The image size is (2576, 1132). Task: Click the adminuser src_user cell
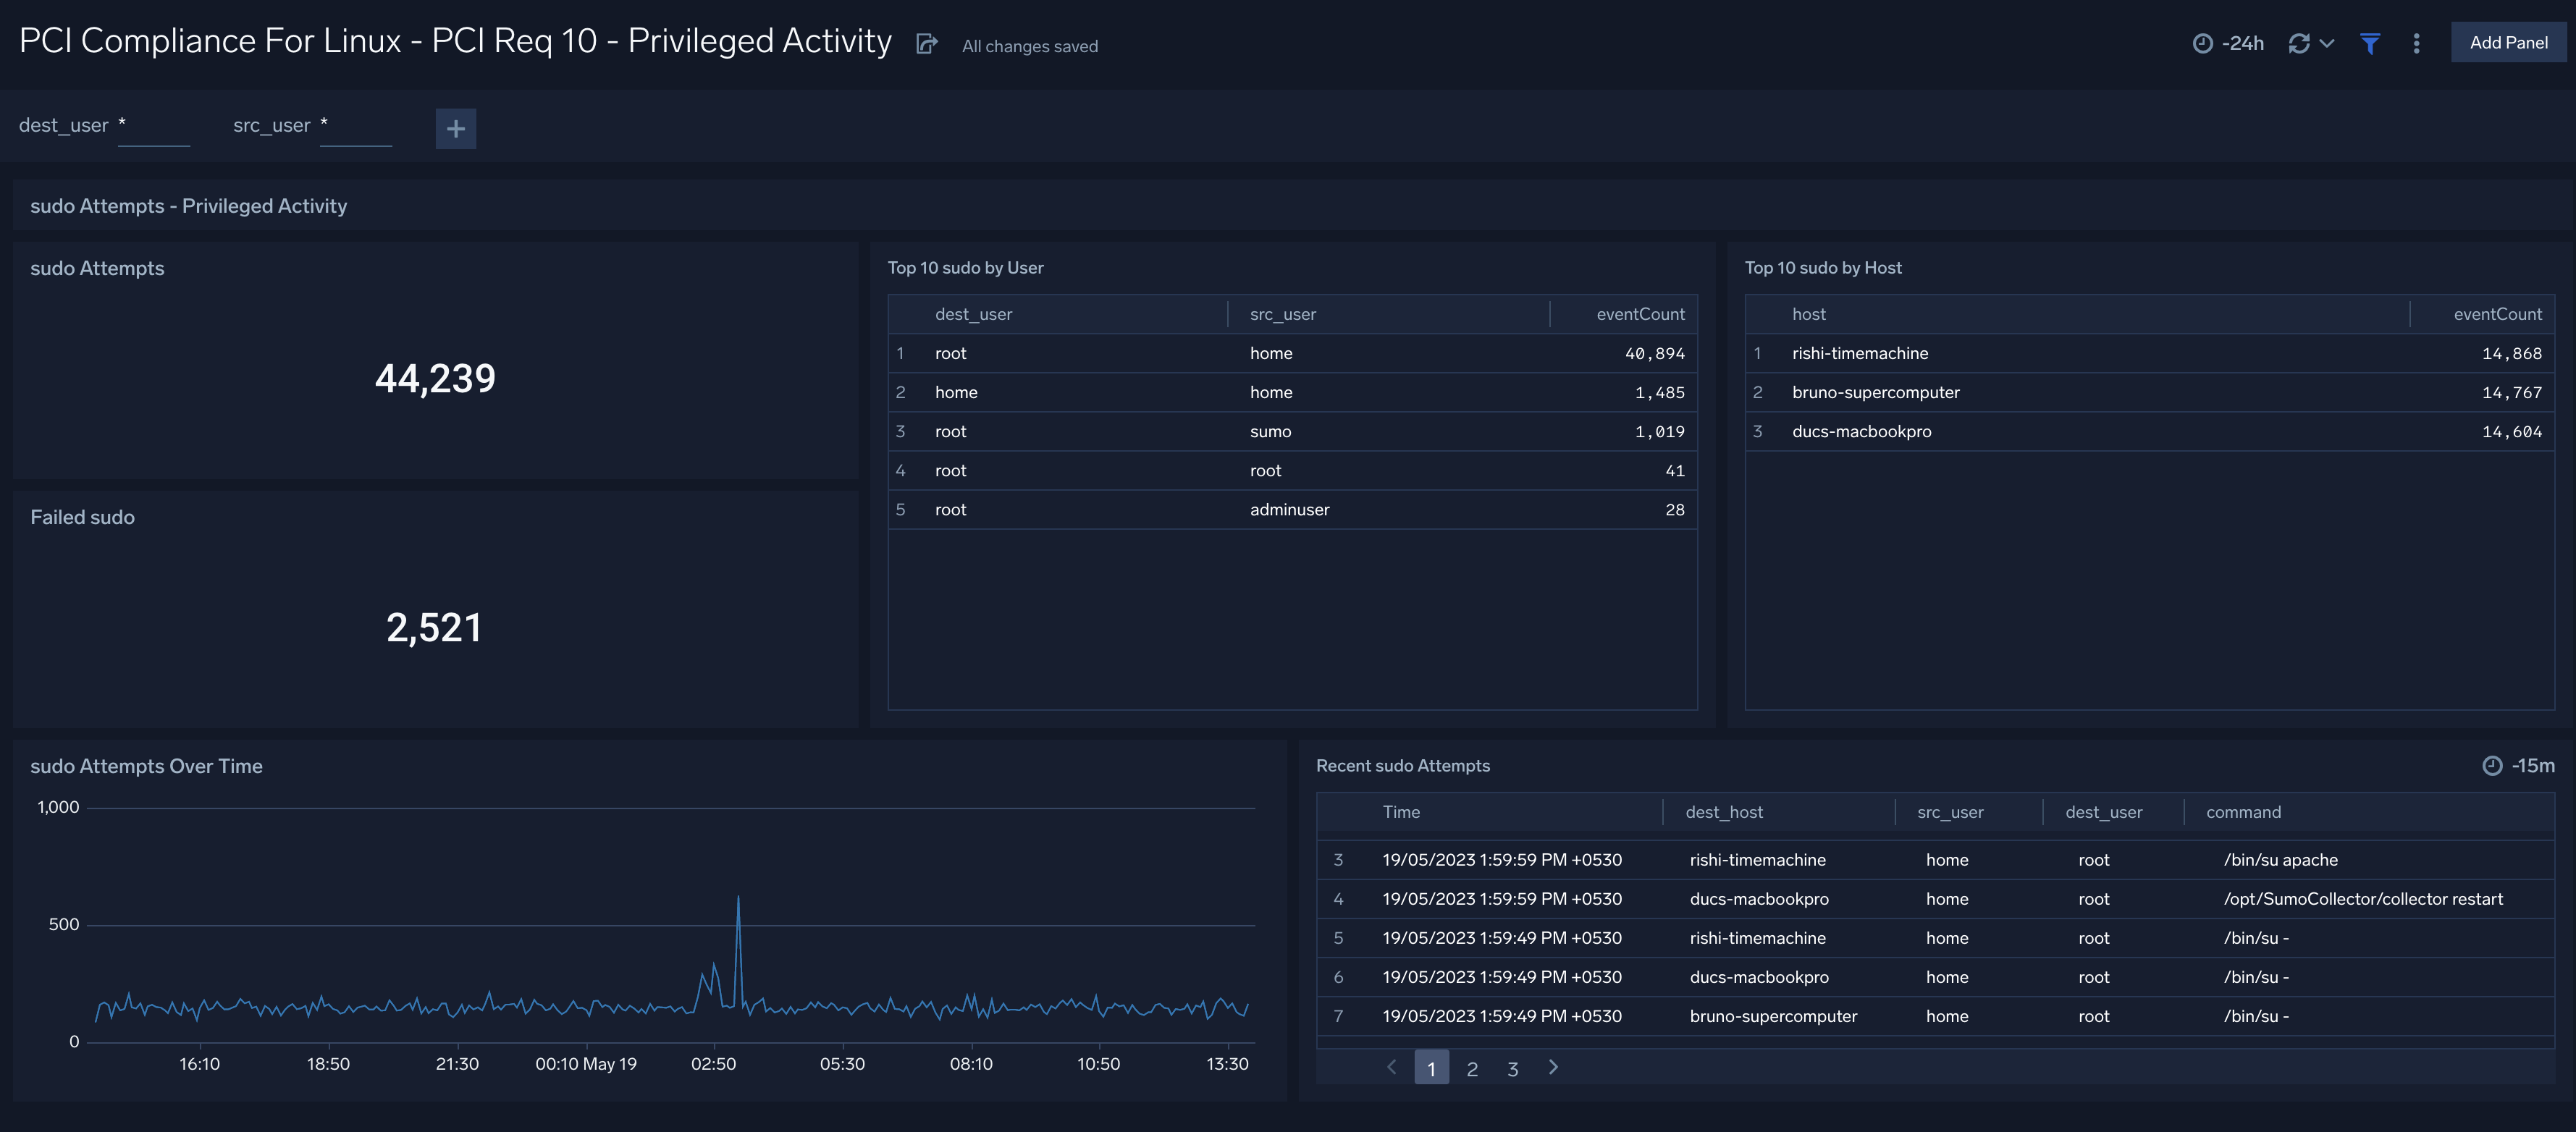click(1289, 509)
